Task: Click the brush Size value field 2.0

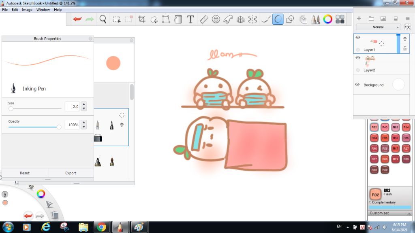Action: pyautogui.click(x=72, y=106)
